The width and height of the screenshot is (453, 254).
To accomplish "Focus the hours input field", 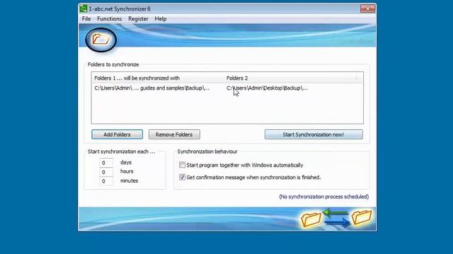I will pos(106,172).
